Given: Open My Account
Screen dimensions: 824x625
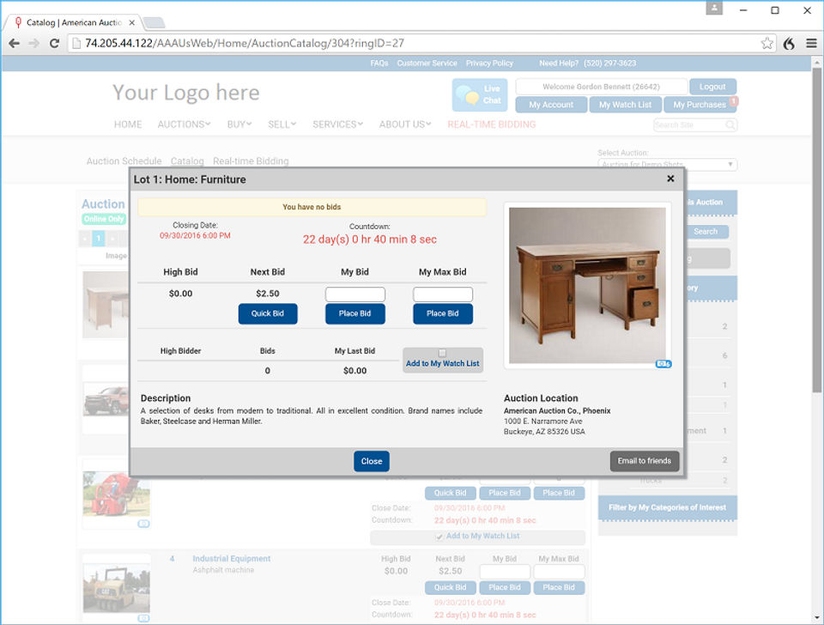Looking at the screenshot, I should (x=551, y=105).
